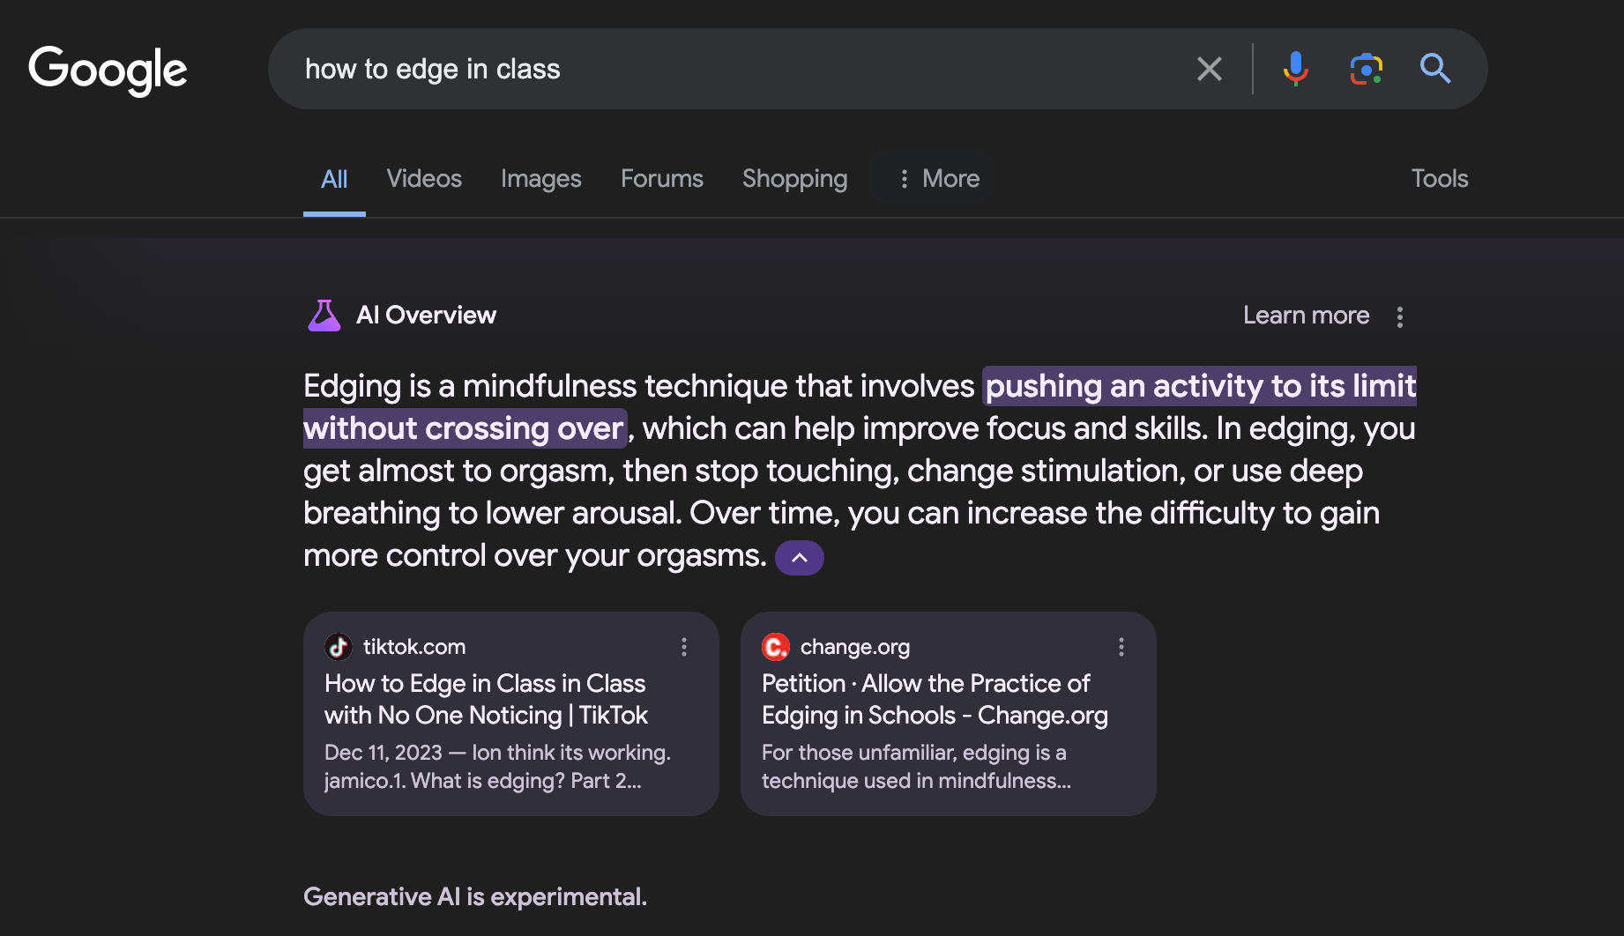Open options for the tiktok.com card
The image size is (1624, 936).
[x=683, y=647]
